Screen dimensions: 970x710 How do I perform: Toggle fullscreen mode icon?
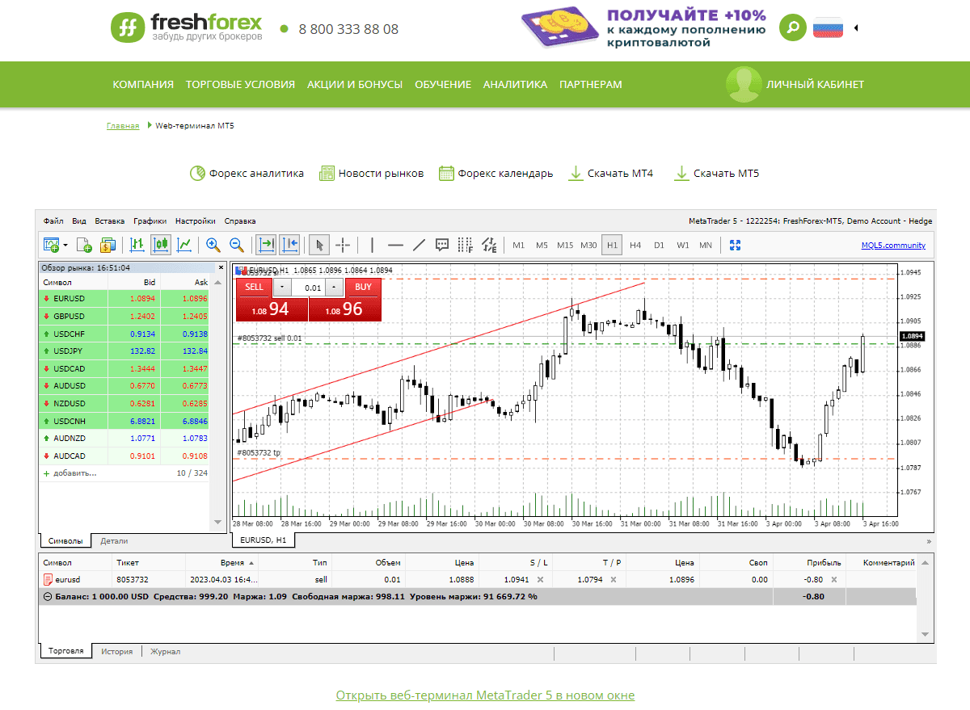click(735, 245)
